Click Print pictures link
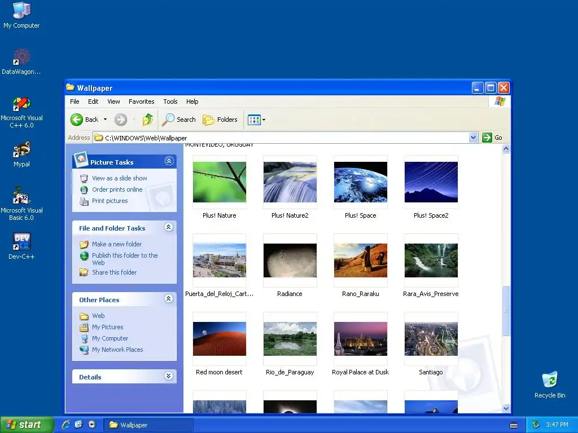578x433 pixels. click(110, 201)
